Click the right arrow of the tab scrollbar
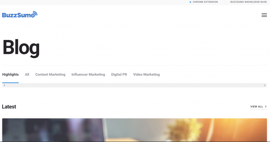Image resolution: width=270 pixels, height=142 pixels. pyautogui.click(x=265, y=85)
